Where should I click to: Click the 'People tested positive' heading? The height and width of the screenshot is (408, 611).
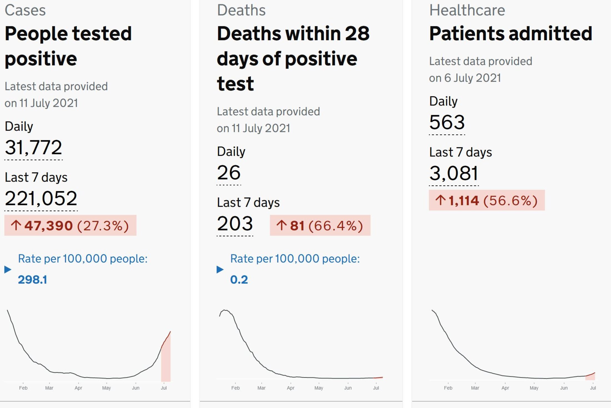(68, 46)
